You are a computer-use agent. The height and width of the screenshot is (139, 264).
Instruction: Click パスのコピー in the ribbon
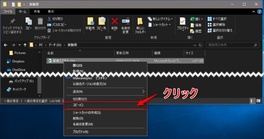(57, 25)
